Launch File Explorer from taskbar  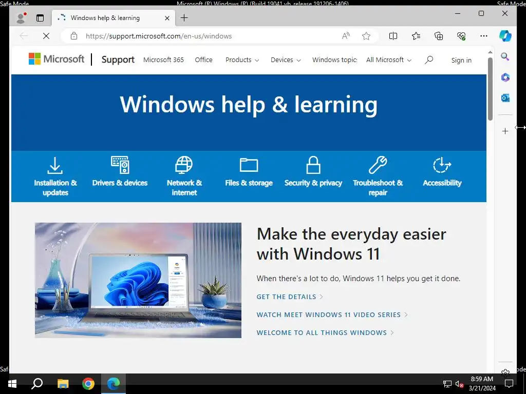63,384
